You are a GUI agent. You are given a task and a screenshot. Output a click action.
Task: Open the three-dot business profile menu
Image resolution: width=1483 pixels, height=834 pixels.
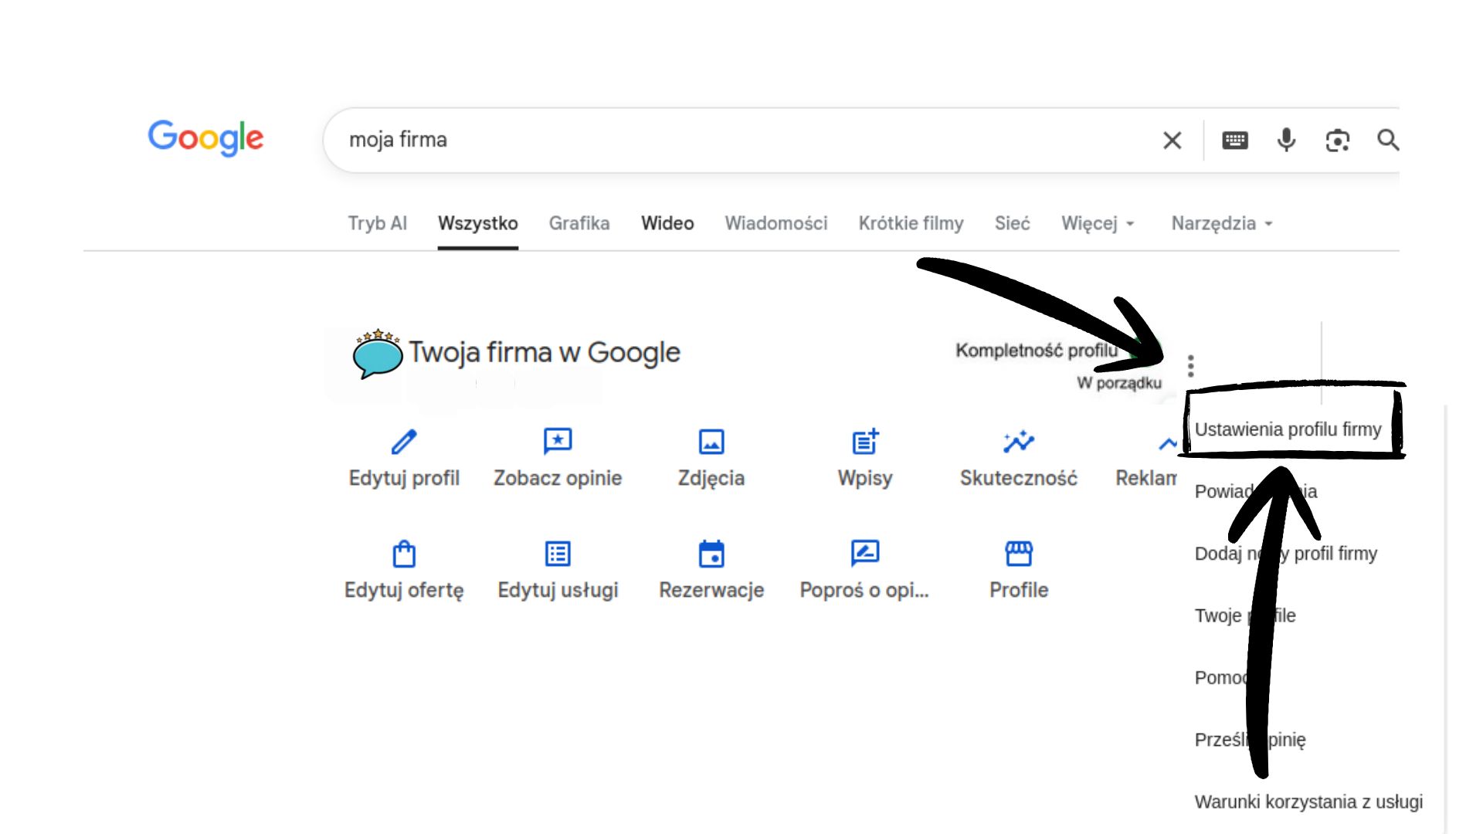1190,366
